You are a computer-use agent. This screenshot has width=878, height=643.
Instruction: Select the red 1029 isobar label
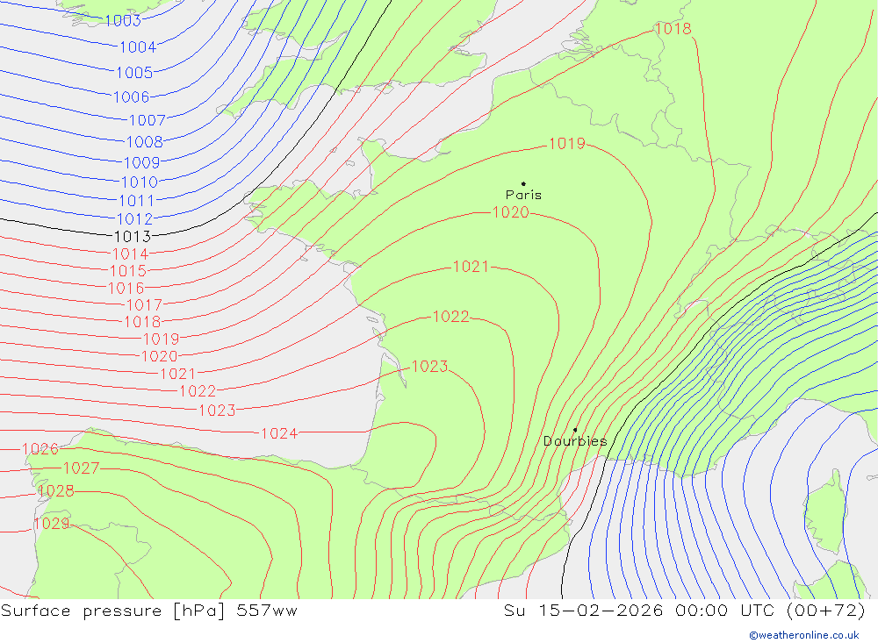(52, 524)
